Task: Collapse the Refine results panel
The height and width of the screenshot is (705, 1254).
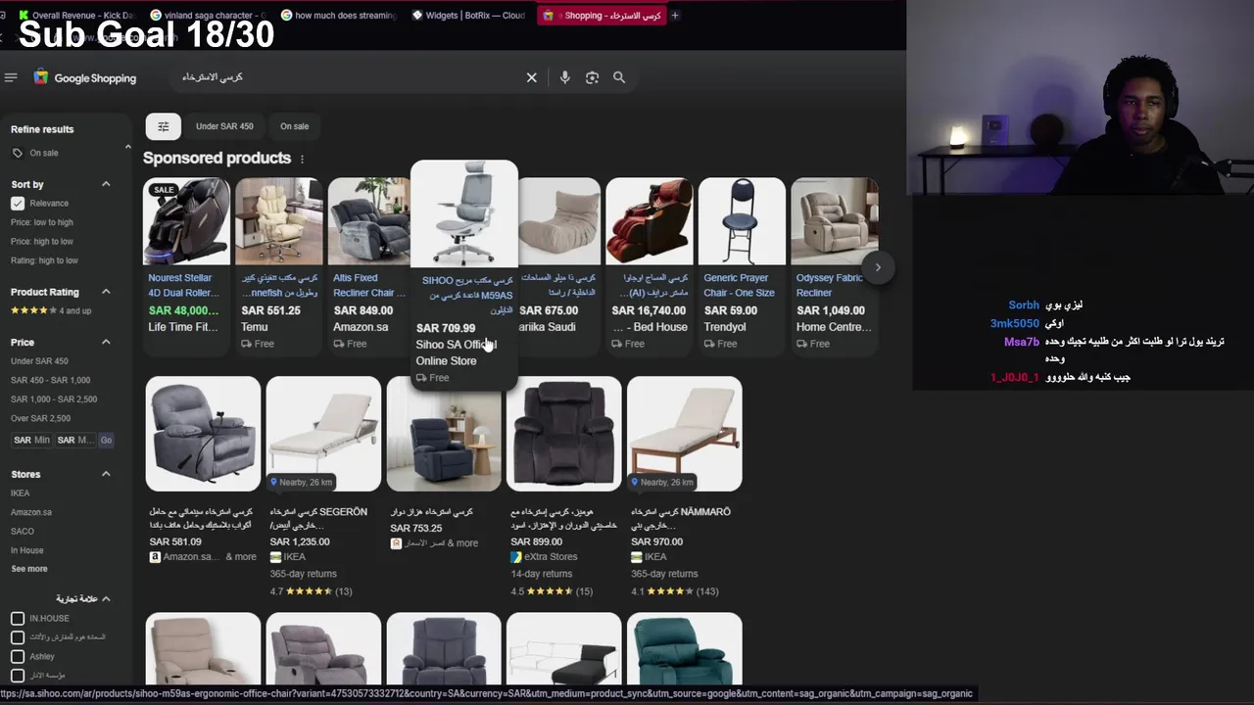Action: click(x=127, y=147)
